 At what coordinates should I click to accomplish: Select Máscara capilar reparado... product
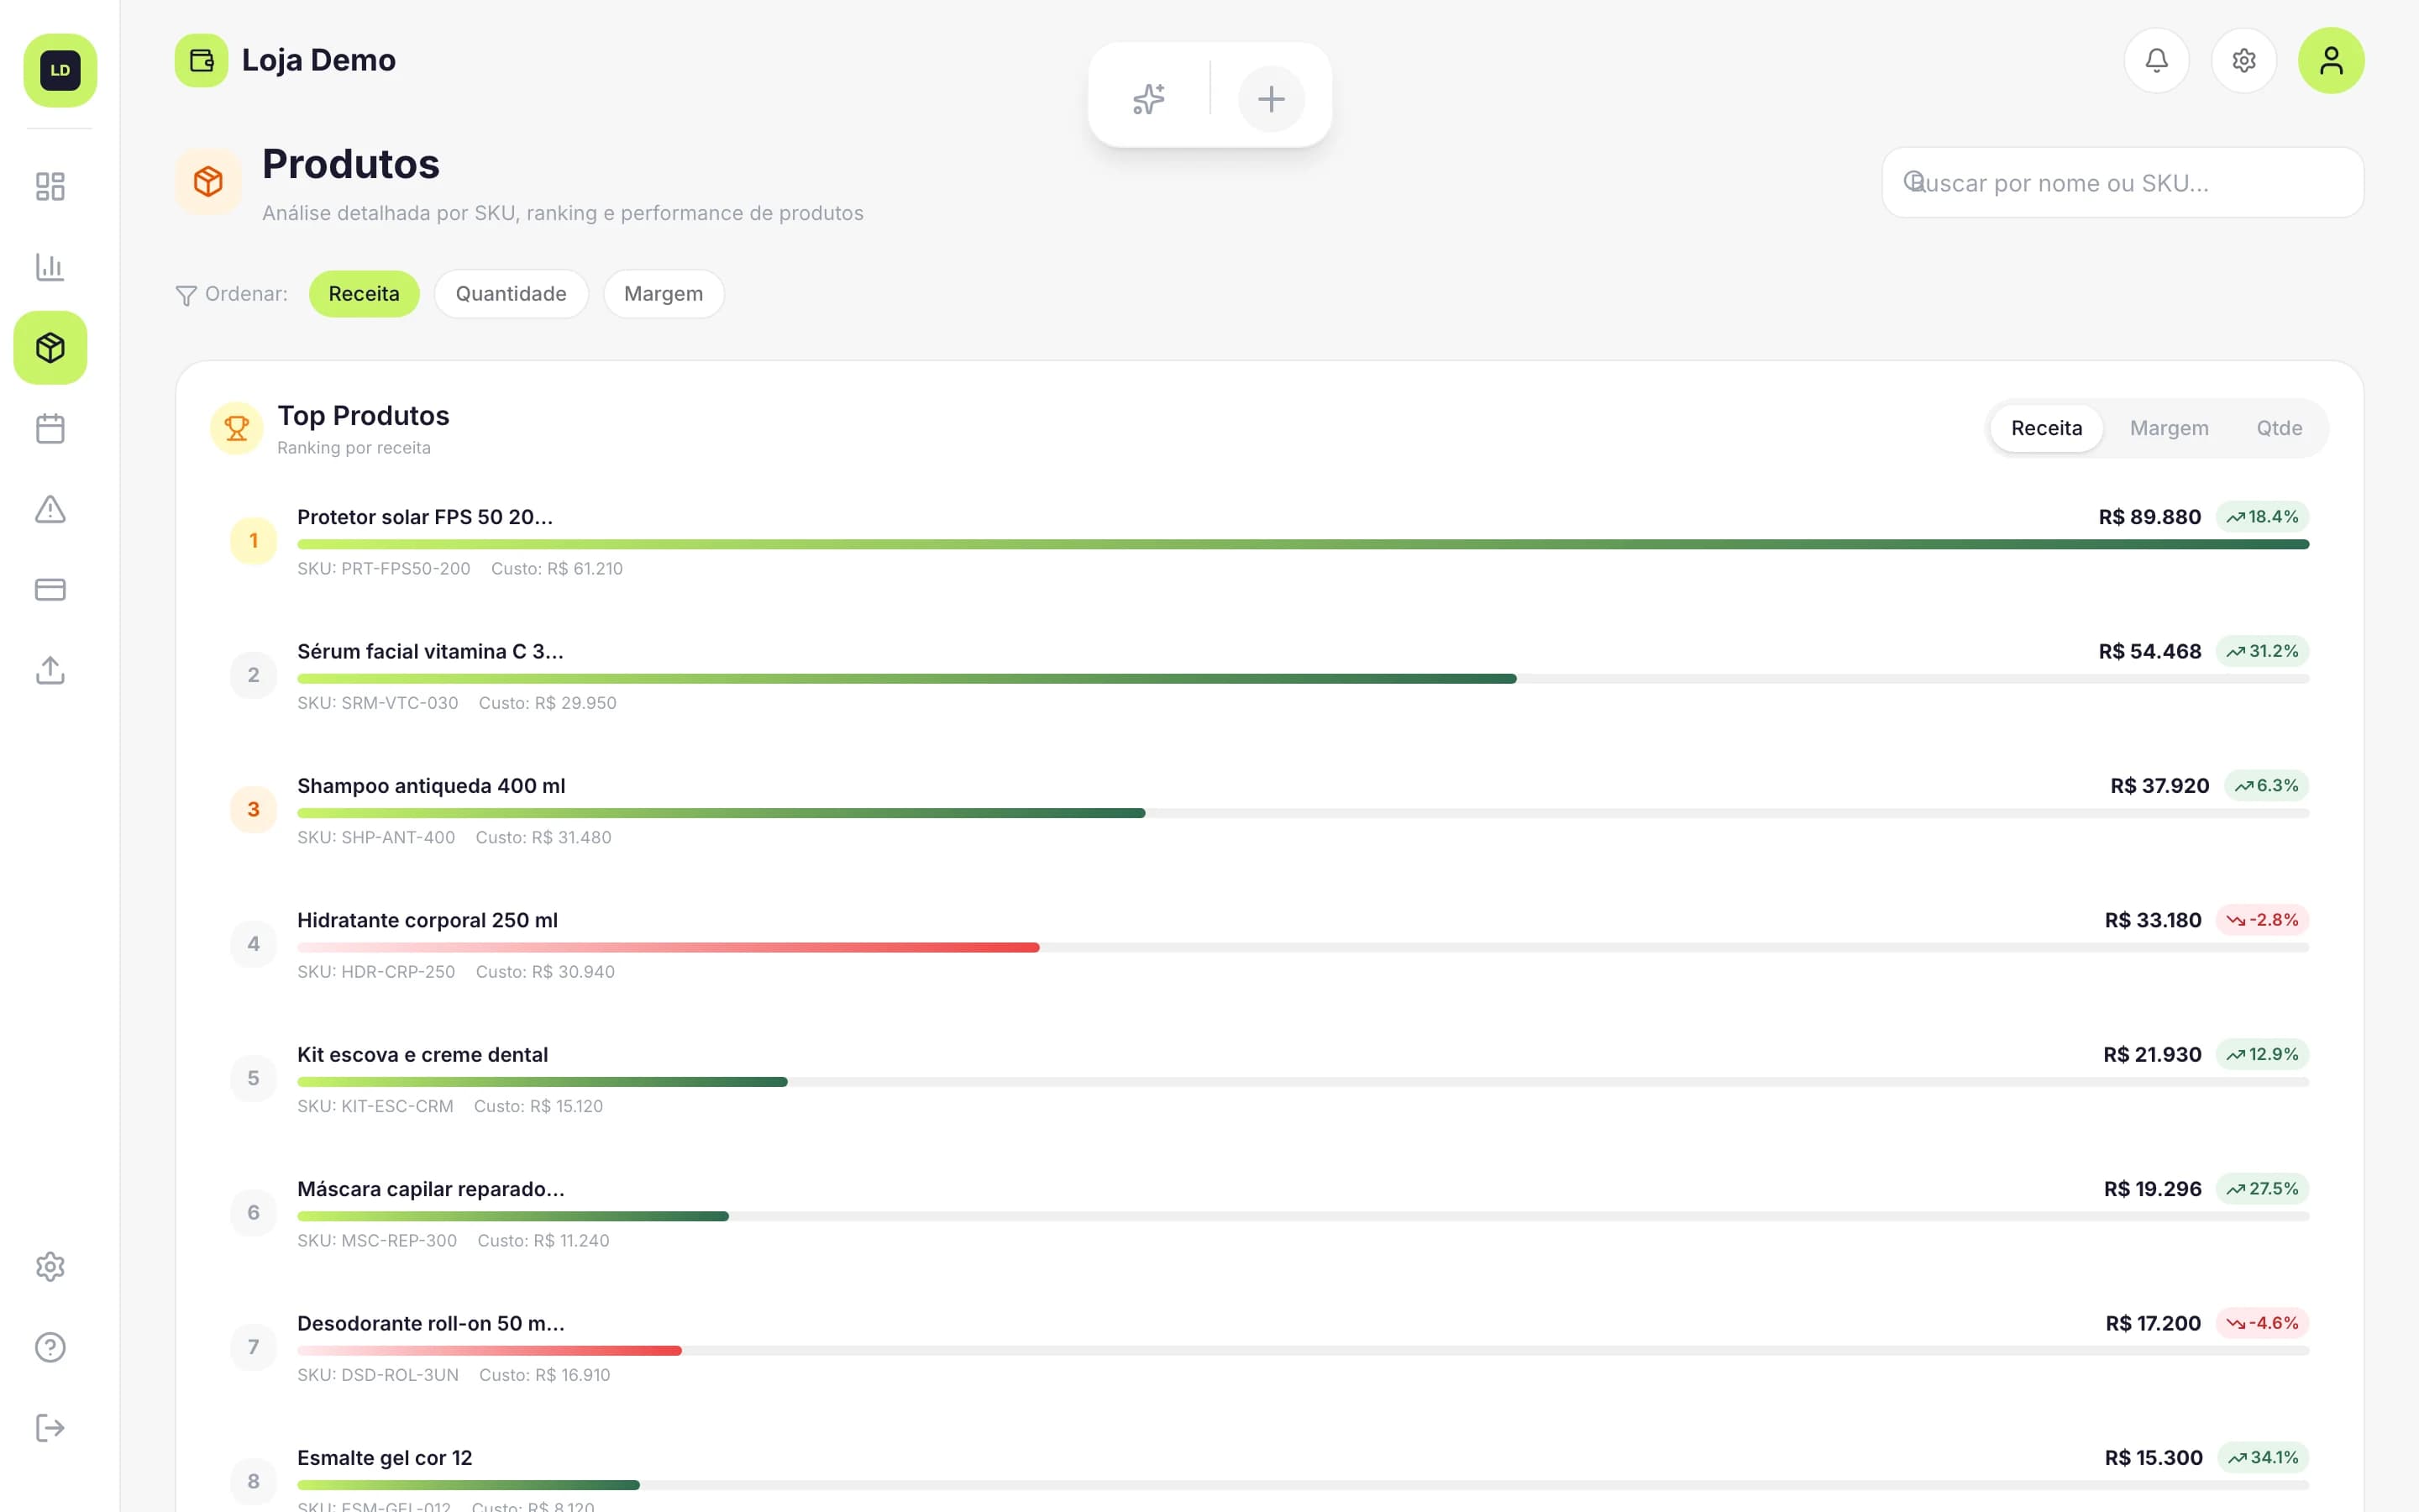[x=1269, y=1213]
